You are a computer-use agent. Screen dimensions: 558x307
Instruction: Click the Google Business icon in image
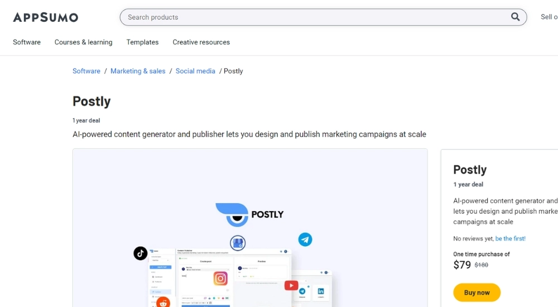(x=238, y=243)
